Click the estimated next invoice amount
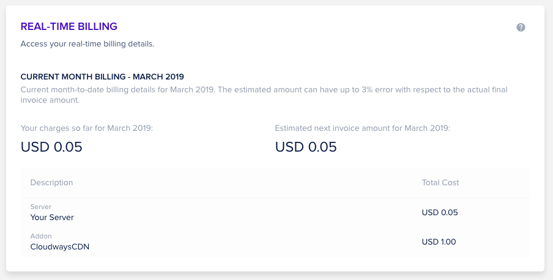 (306, 147)
